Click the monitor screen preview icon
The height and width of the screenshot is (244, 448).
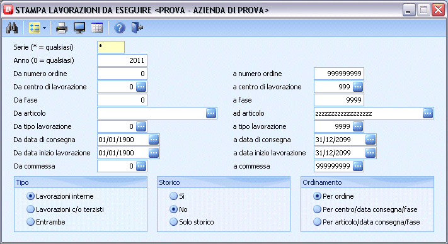tap(79, 28)
